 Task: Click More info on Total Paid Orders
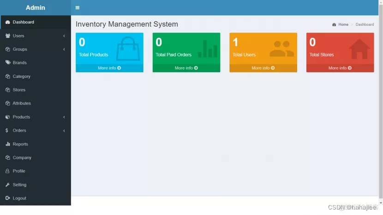click(186, 68)
